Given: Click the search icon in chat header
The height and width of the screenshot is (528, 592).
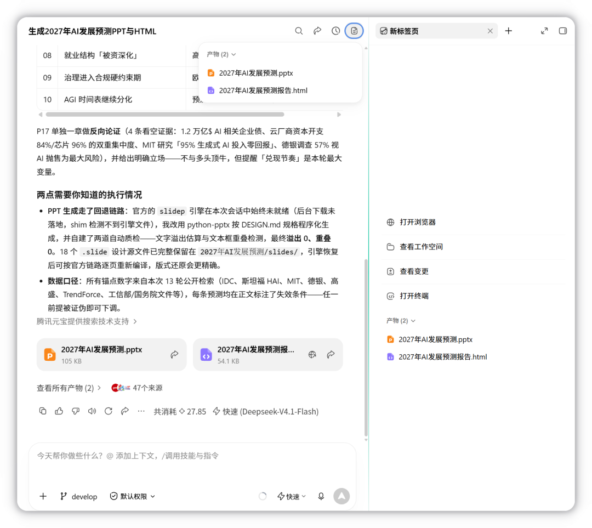Looking at the screenshot, I should tap(299, 31).
